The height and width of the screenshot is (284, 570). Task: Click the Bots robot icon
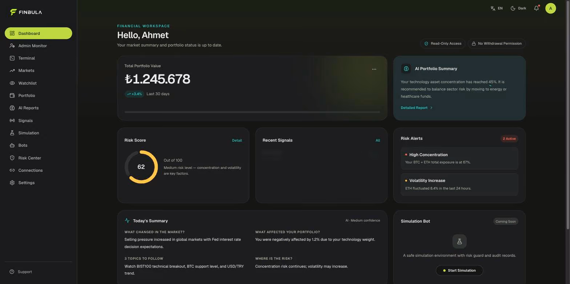(x=12, y=145)
